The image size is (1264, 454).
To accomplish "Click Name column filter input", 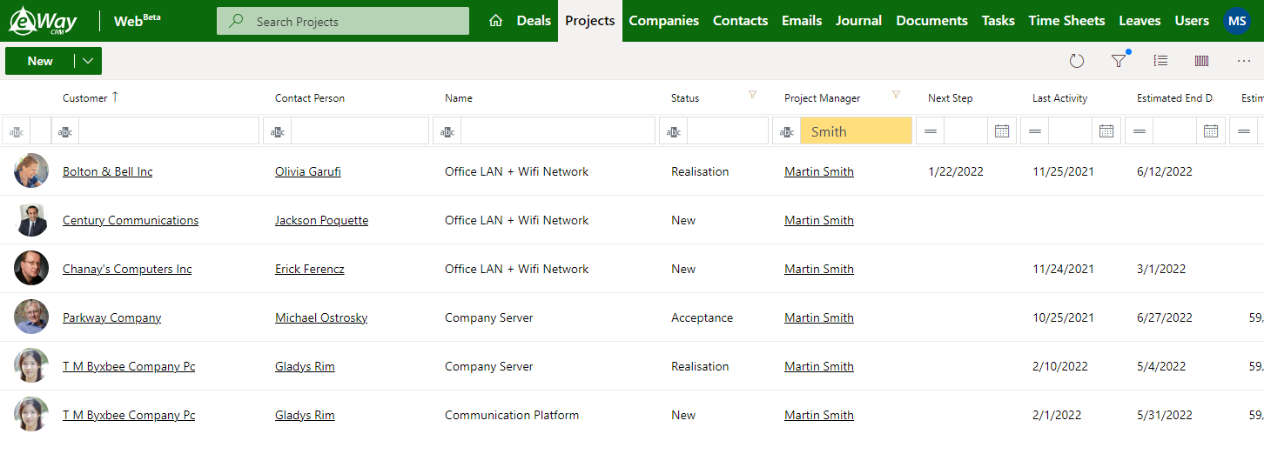I will (557, 131).
